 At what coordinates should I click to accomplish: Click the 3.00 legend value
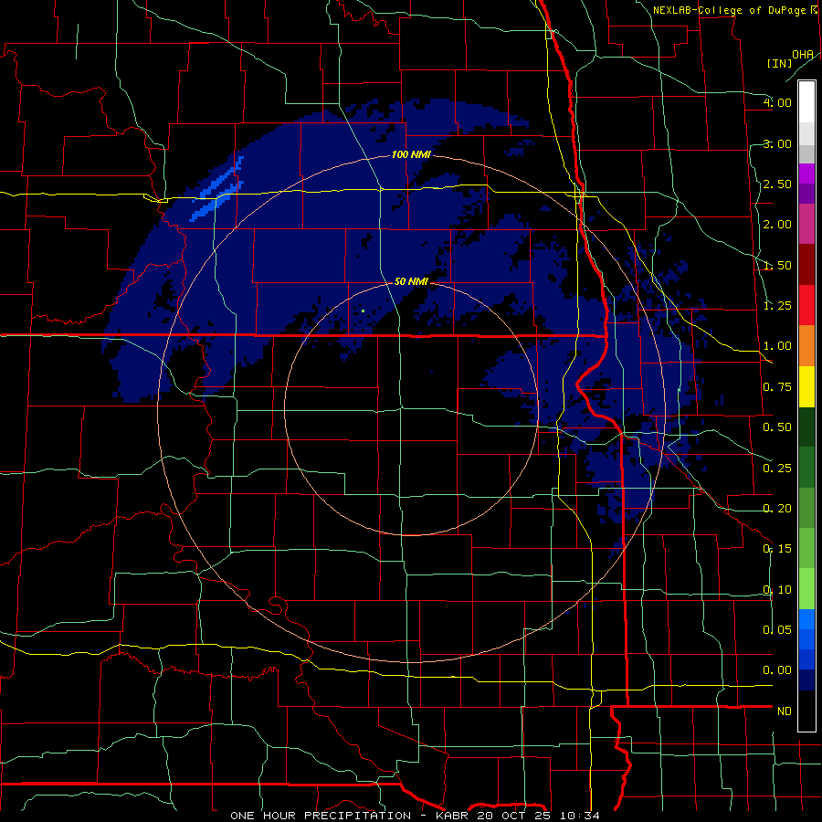[777, 143]
